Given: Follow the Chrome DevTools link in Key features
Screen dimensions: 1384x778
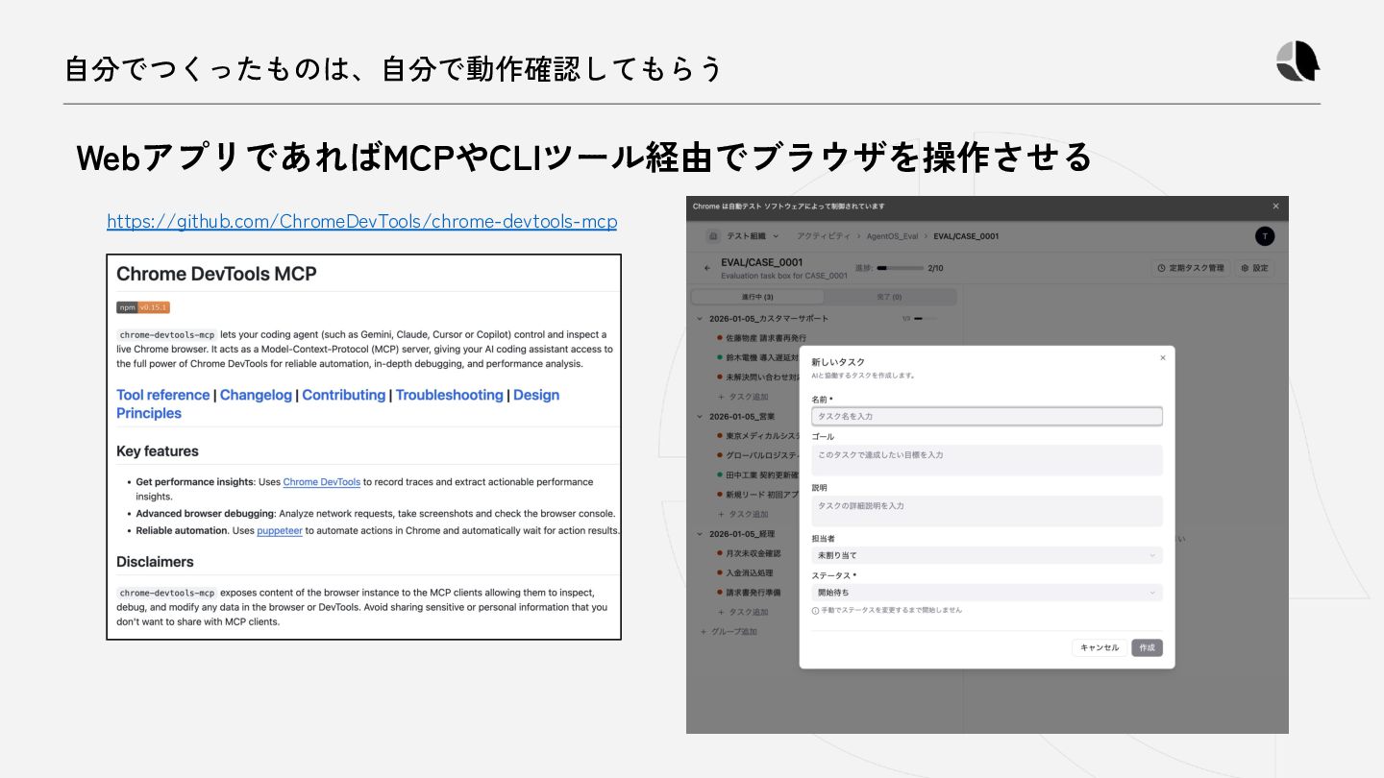Looking at the screenshot, I should point(322,482).
